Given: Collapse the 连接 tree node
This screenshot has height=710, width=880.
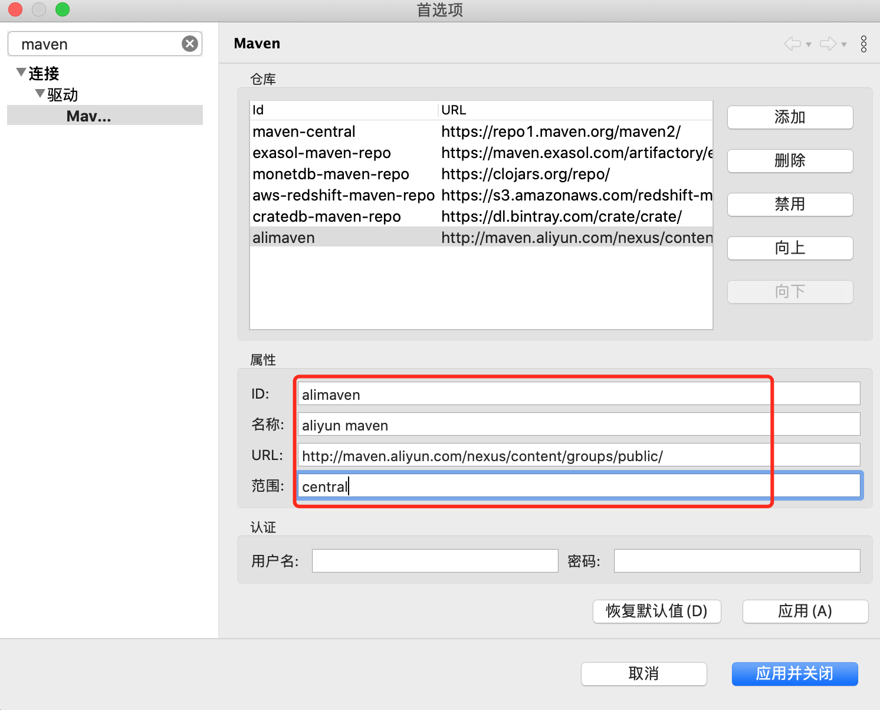Looking at the screenshot, I should (21, 73).
